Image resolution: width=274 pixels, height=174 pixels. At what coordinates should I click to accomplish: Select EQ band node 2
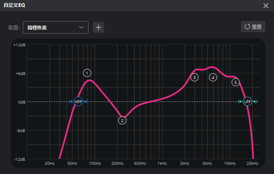click(122, 120)
